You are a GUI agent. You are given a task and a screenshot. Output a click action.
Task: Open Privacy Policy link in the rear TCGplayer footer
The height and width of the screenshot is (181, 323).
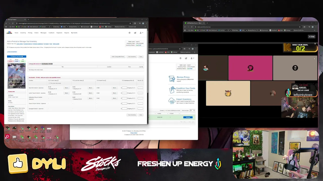tap(134, 133)
